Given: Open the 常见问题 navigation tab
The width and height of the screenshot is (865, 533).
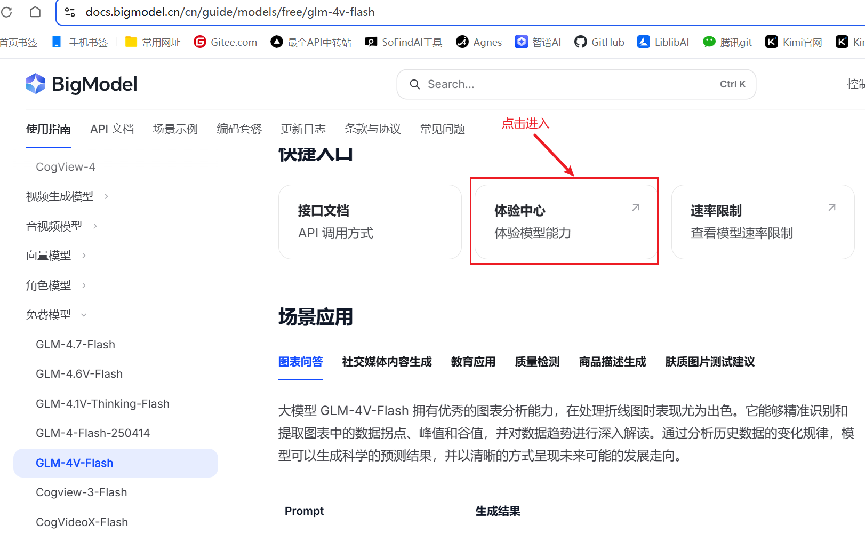Looking at the screenshot, I should [x=443, y=129].
